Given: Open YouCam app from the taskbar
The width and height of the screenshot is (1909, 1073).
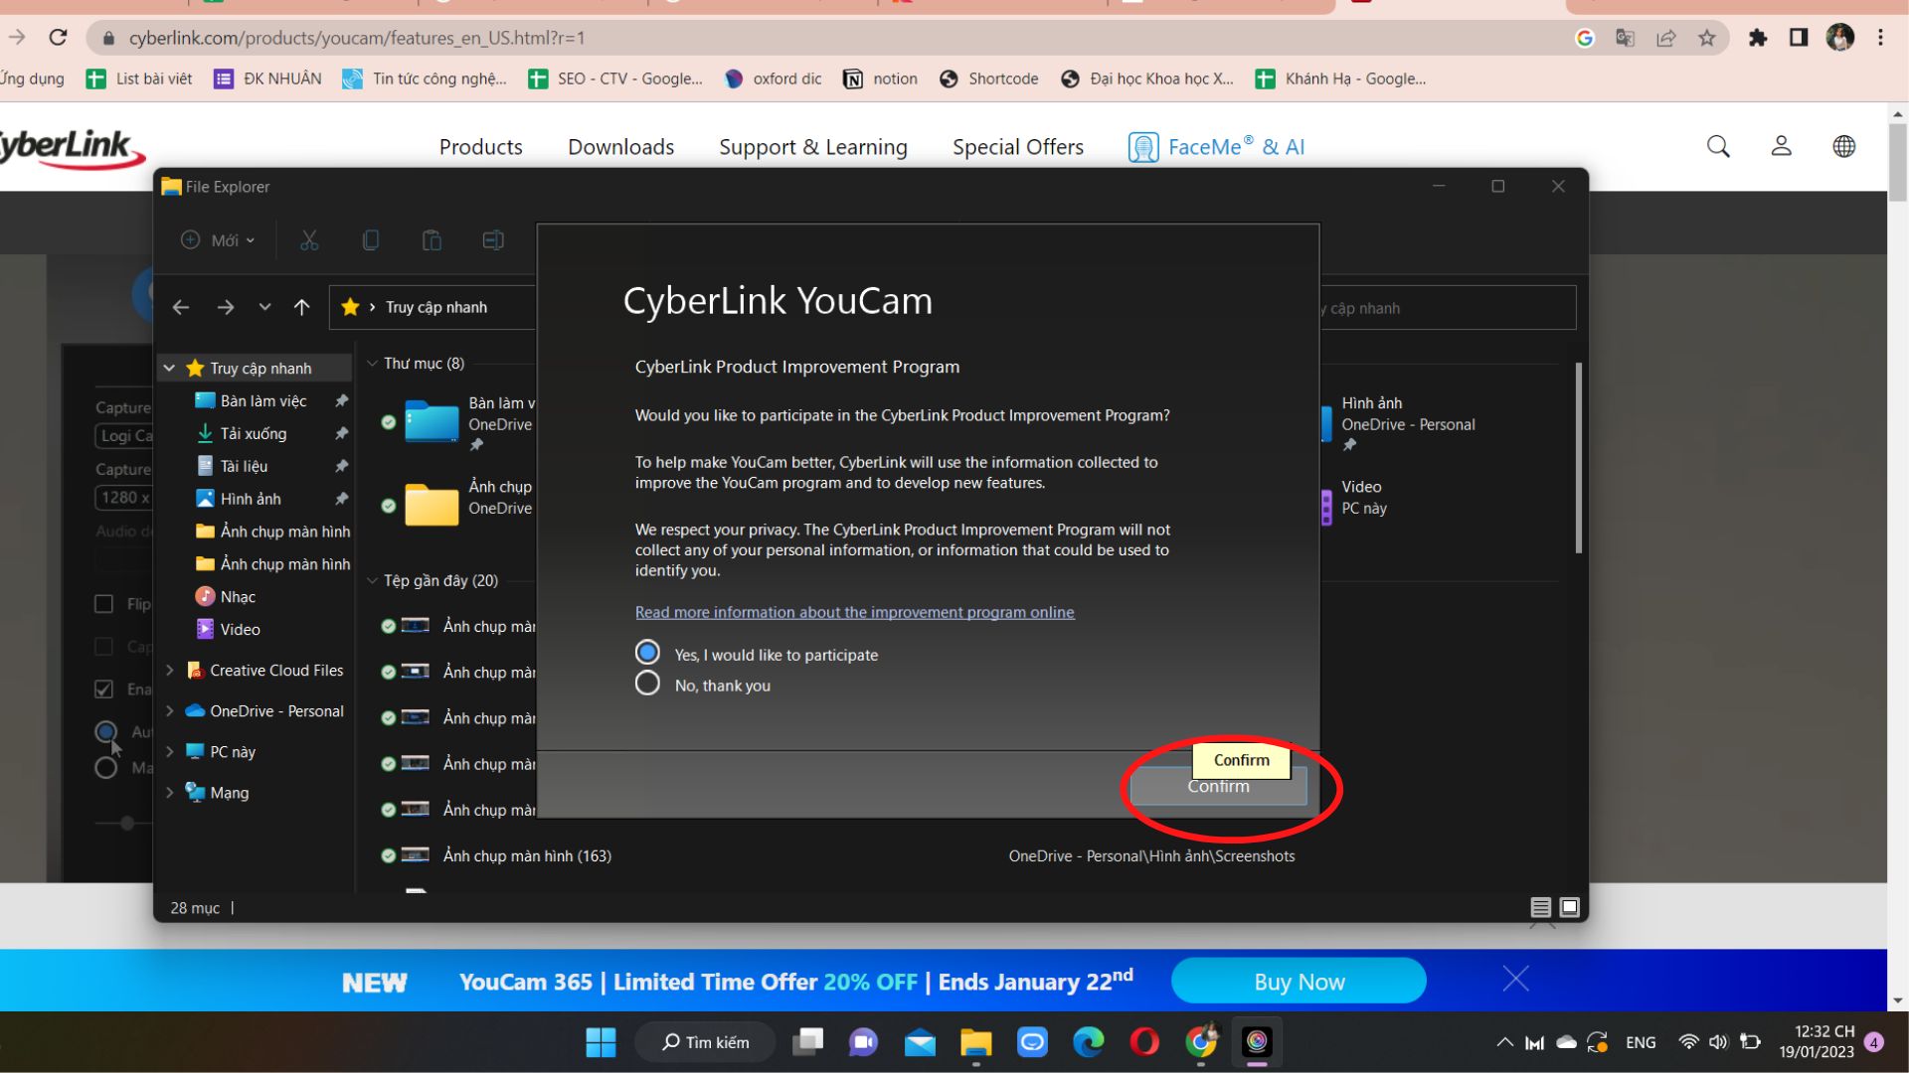Looking at the screenshot, I should point(1257,1042).
